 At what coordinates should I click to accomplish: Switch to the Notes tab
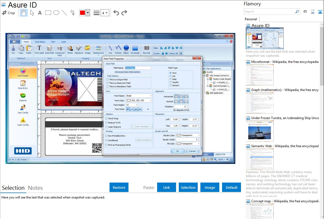click(35, 188)
